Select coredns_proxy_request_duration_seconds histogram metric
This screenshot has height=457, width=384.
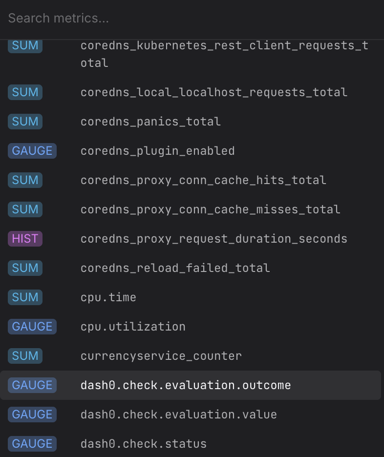coord(213,239)
